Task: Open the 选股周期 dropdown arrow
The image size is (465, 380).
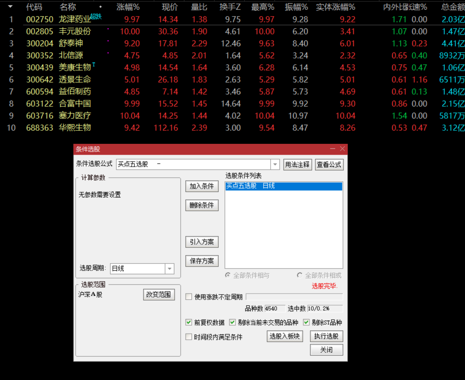Action: [170, 269]
